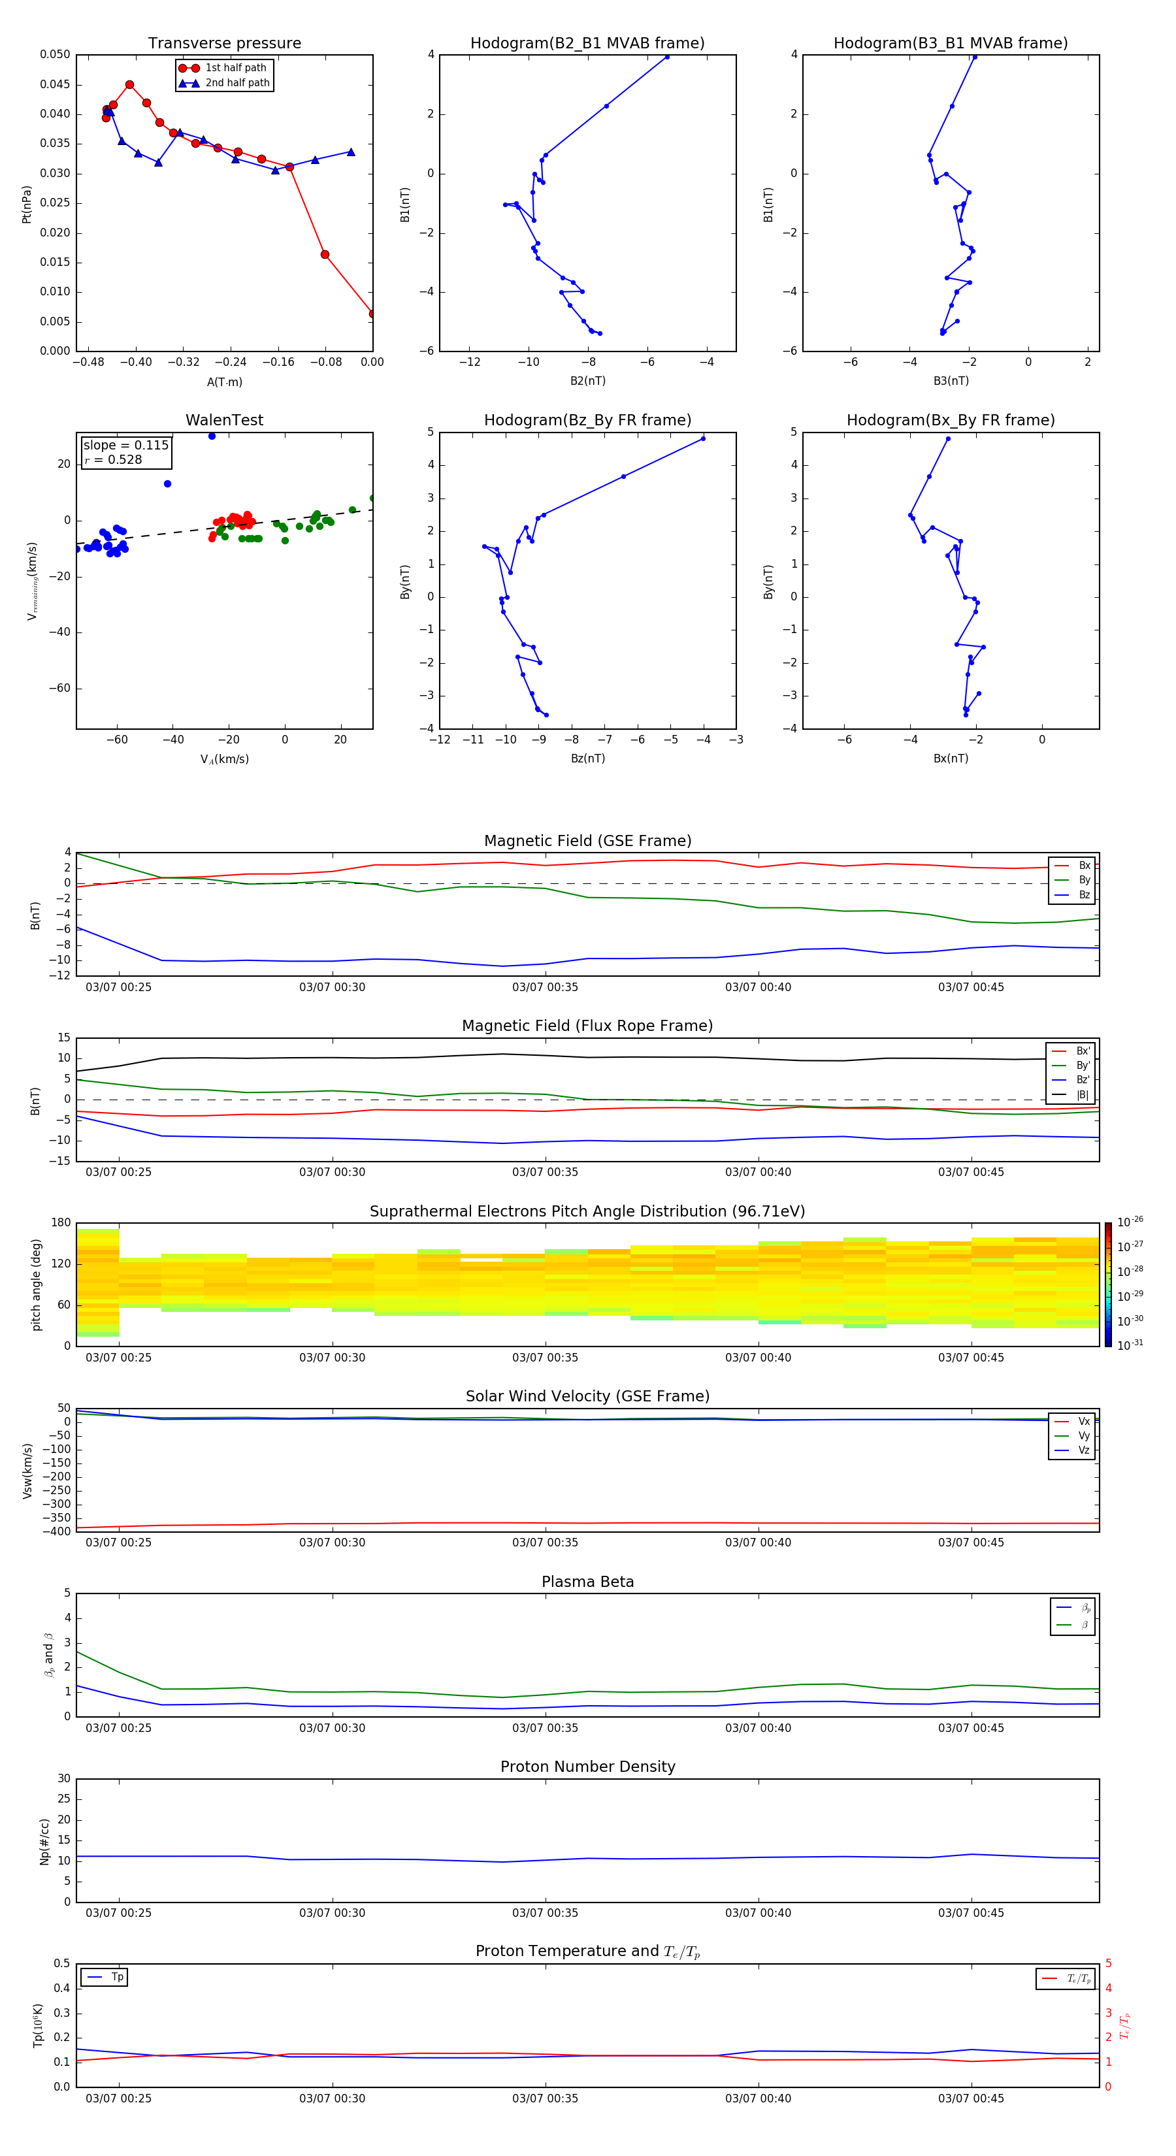Click the 'B2(nT)' x-axis label
This screenshot has width=1176, height=2156.
587,381
